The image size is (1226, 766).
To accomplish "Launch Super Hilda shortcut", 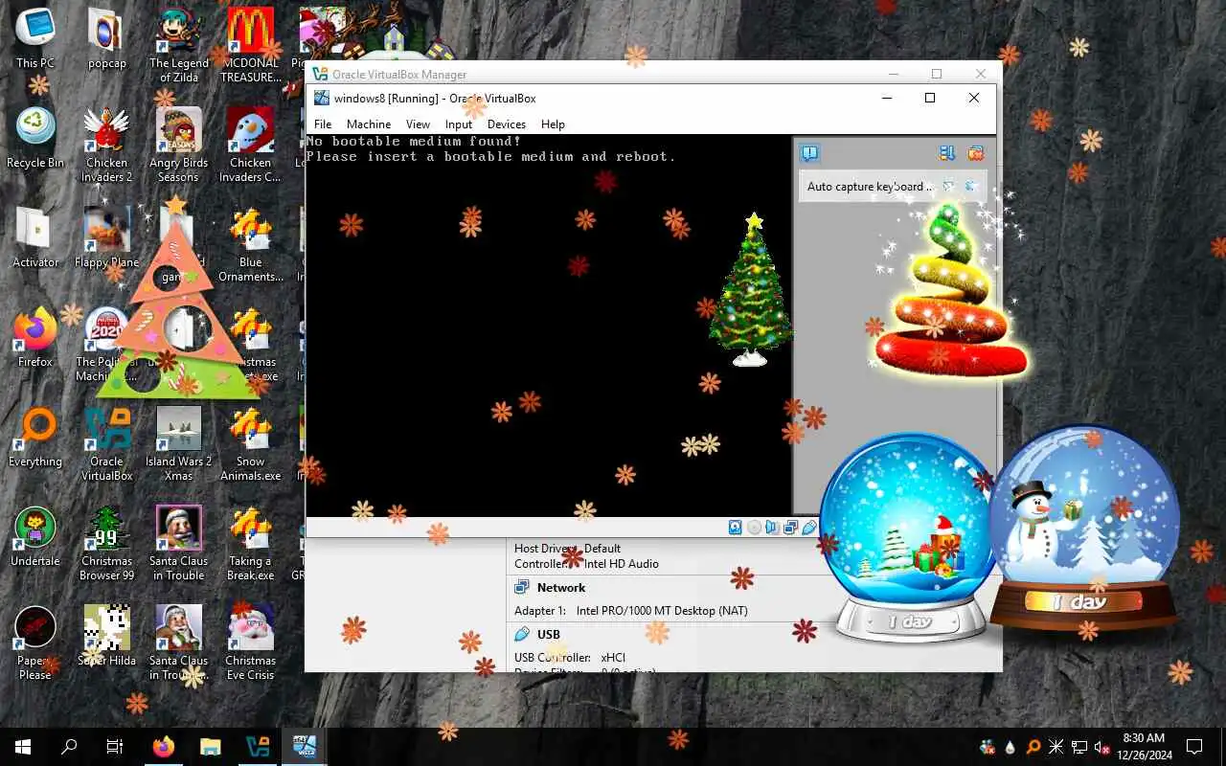I will click(107, 636).
